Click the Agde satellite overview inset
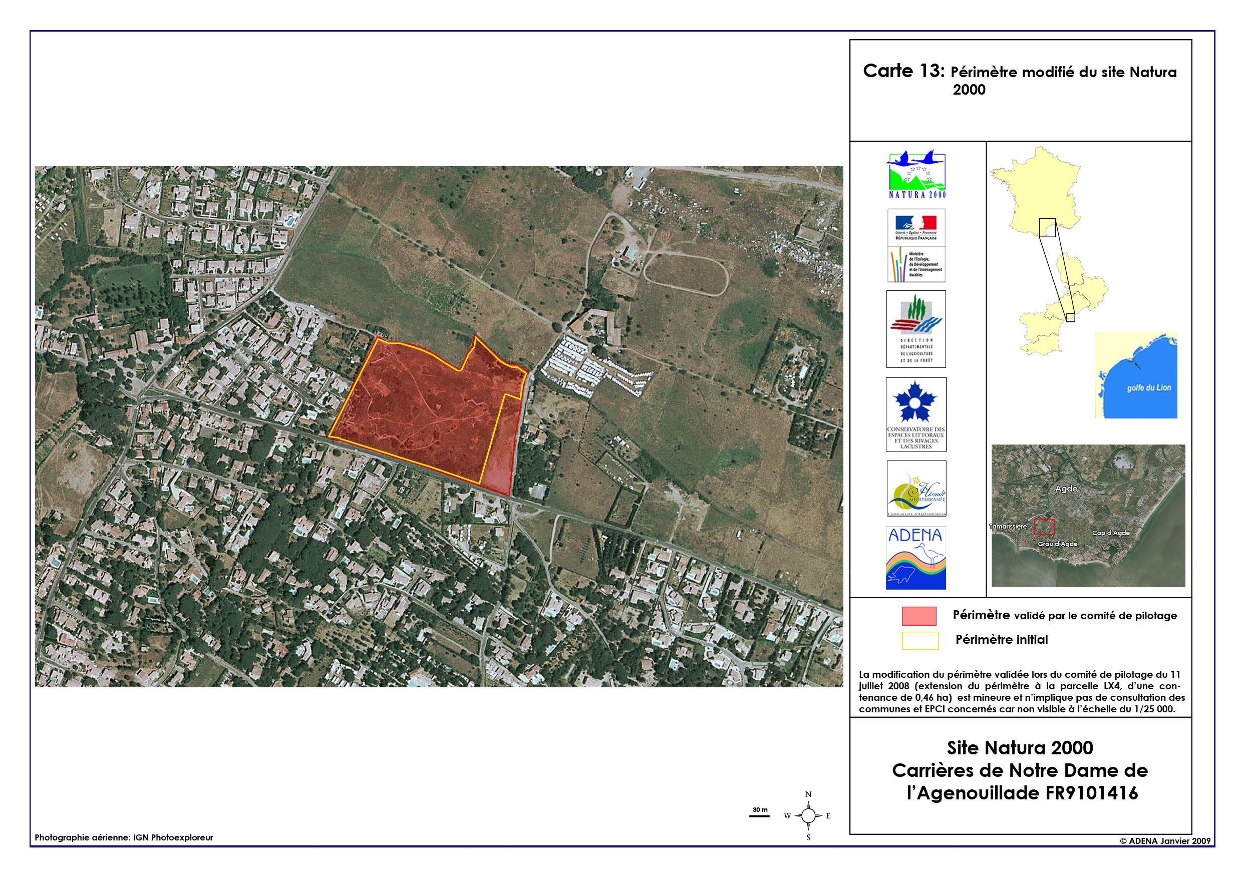The height and width of the screenshot is (878, 1239). click(1088, 516)
